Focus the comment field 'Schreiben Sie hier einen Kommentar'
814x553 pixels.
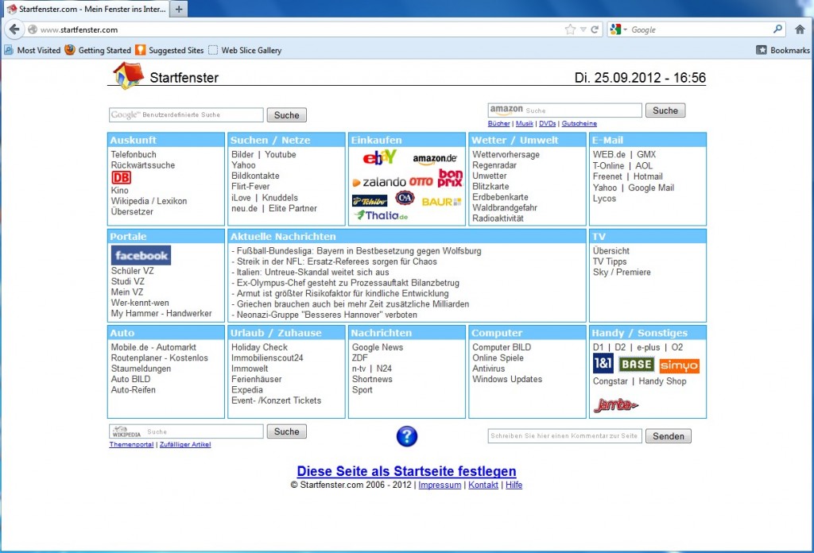[565, 436]
